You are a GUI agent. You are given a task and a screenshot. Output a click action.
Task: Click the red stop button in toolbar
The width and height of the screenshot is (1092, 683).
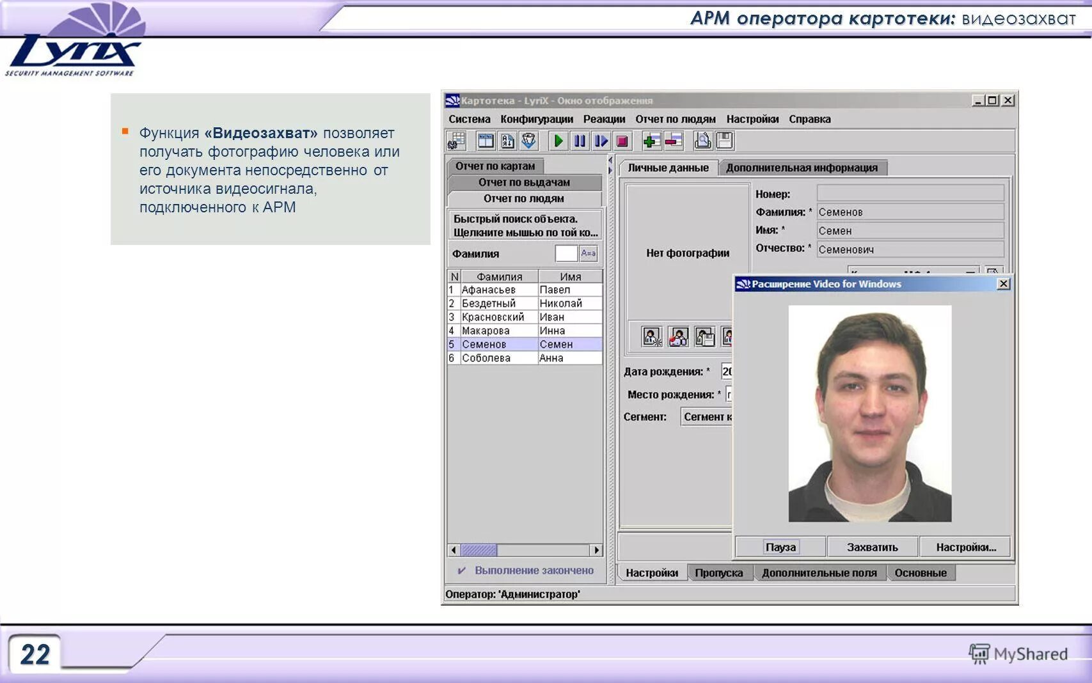coord(622,141)
